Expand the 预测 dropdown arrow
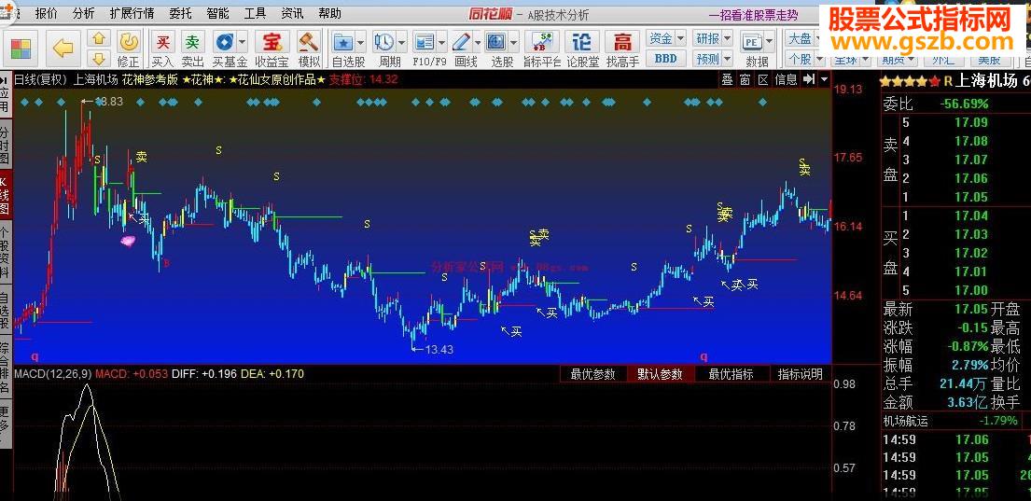 click(727, 59)
